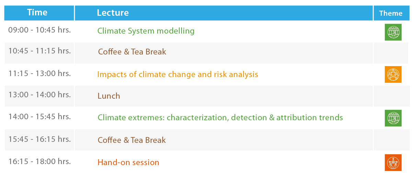This screenshot has width=412, height=173.
Task: Select the 13:00 - 14:00 hrs. time slot
Action: click(x=39, y=95)
